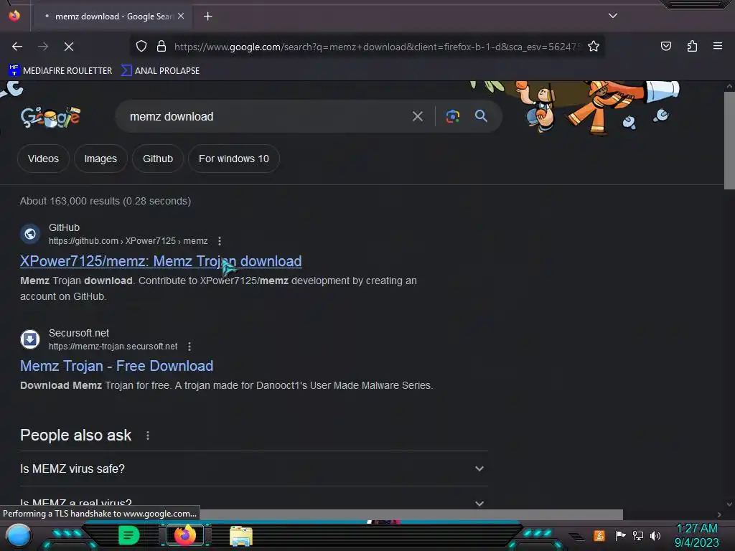Screen dimensions: 735x551
Task: Click the Java tray icon
Action: 599,535
